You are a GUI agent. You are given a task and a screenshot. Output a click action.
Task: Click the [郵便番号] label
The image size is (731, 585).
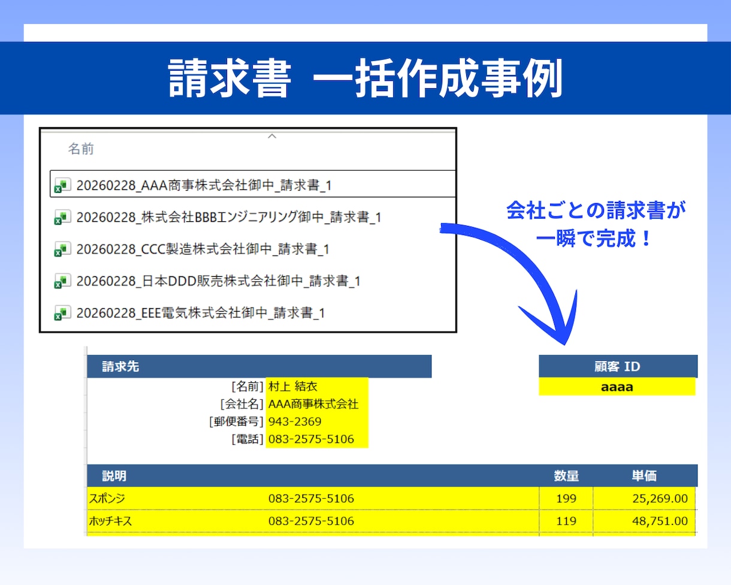tap(236, 421)
